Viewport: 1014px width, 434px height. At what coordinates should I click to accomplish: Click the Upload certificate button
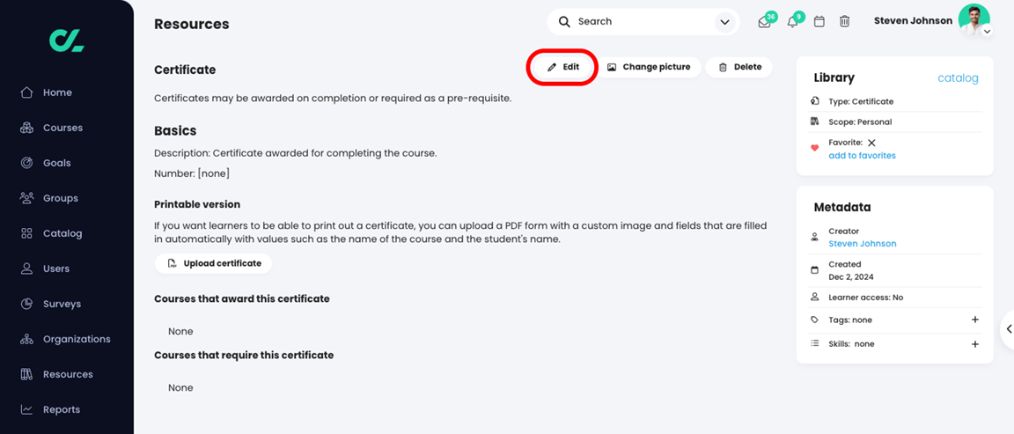214,263
